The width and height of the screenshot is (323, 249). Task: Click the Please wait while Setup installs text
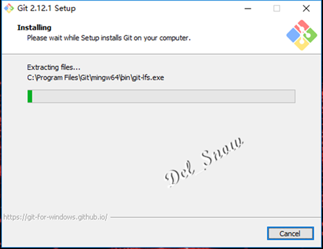pyautogui.click(x=109, y=38)
